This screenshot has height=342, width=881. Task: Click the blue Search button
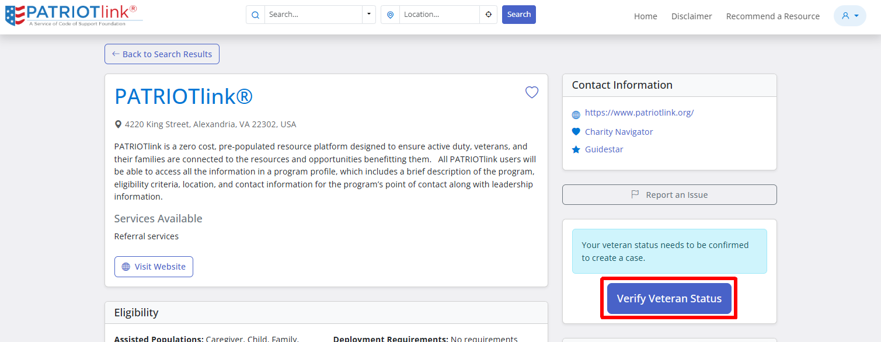pos(519,15)
